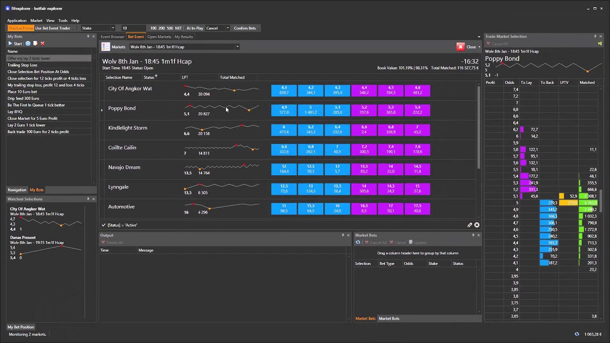Clear the Status filter with round X icon
610x343 pixels.
coord(477,225)
